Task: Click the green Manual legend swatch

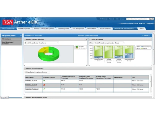Action: [142, 48]
